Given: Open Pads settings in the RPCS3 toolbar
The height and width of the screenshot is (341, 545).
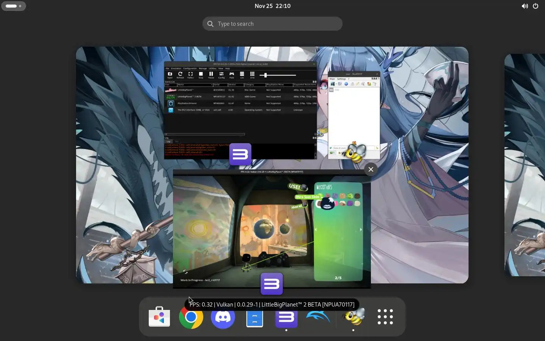Looking at the screenshot, I should (232, 75).
